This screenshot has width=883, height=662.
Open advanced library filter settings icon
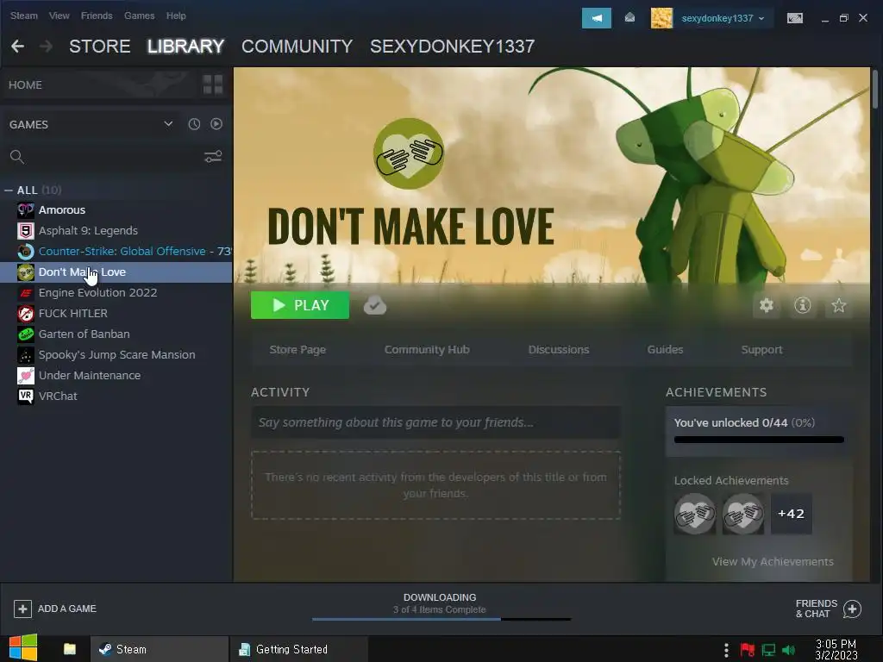pyautogui.click(x=213, y=157)
